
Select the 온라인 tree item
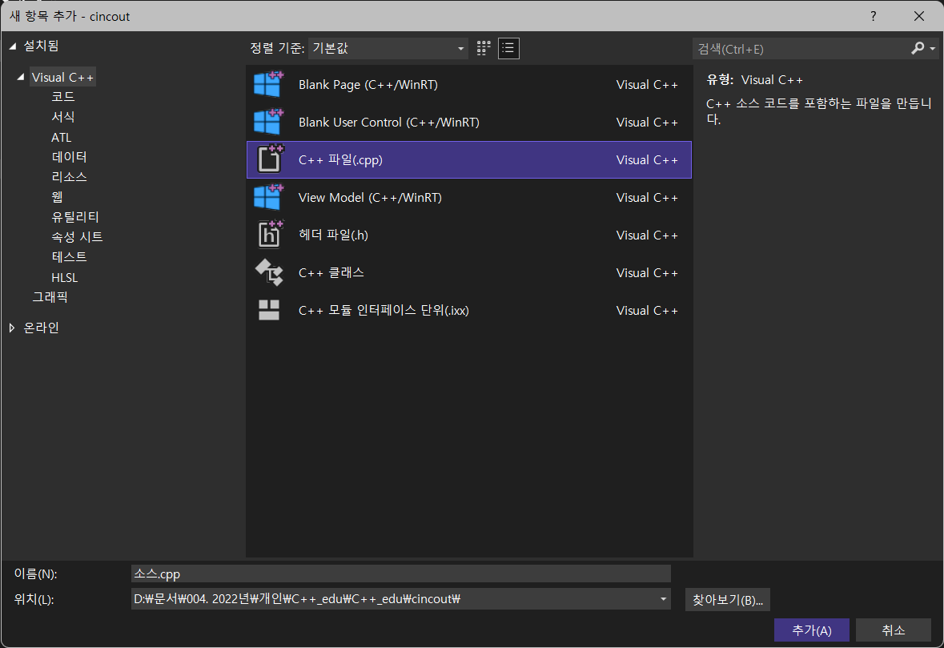coord(41,328)
